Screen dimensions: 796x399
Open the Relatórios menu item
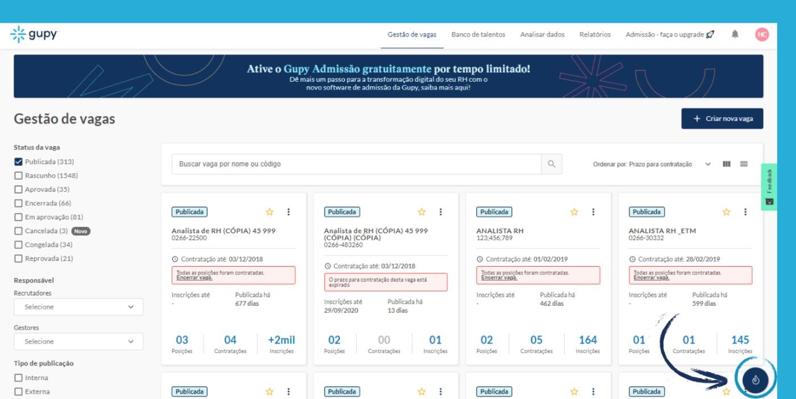click(595, 35)
